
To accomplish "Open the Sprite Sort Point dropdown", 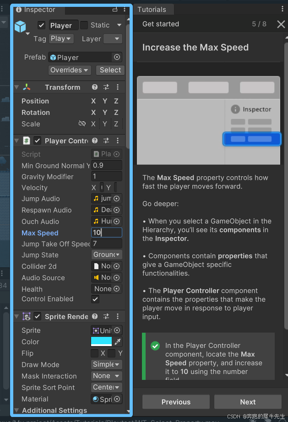I will pos(107,387).
